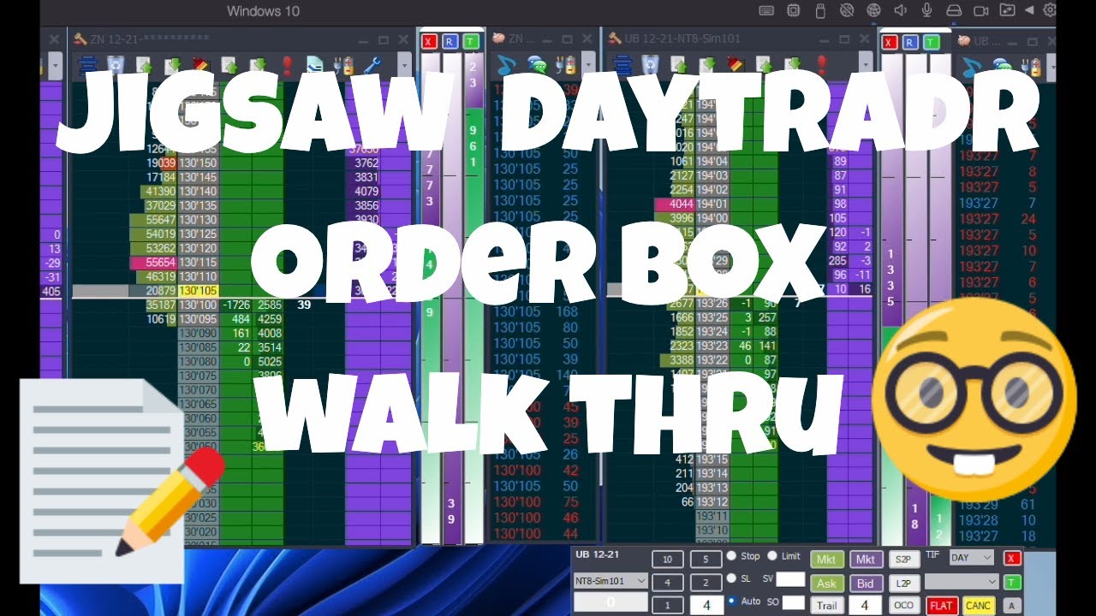Viewport: 1096px width, 616px height.
Task: Toggle blue R button above UB ladder columns
Action: pyautogui.click(x=910, y=42)
